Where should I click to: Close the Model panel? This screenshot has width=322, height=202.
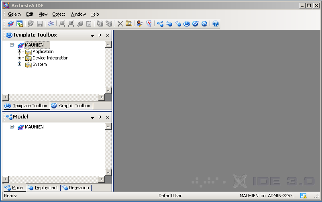click(x=107, y=118)
